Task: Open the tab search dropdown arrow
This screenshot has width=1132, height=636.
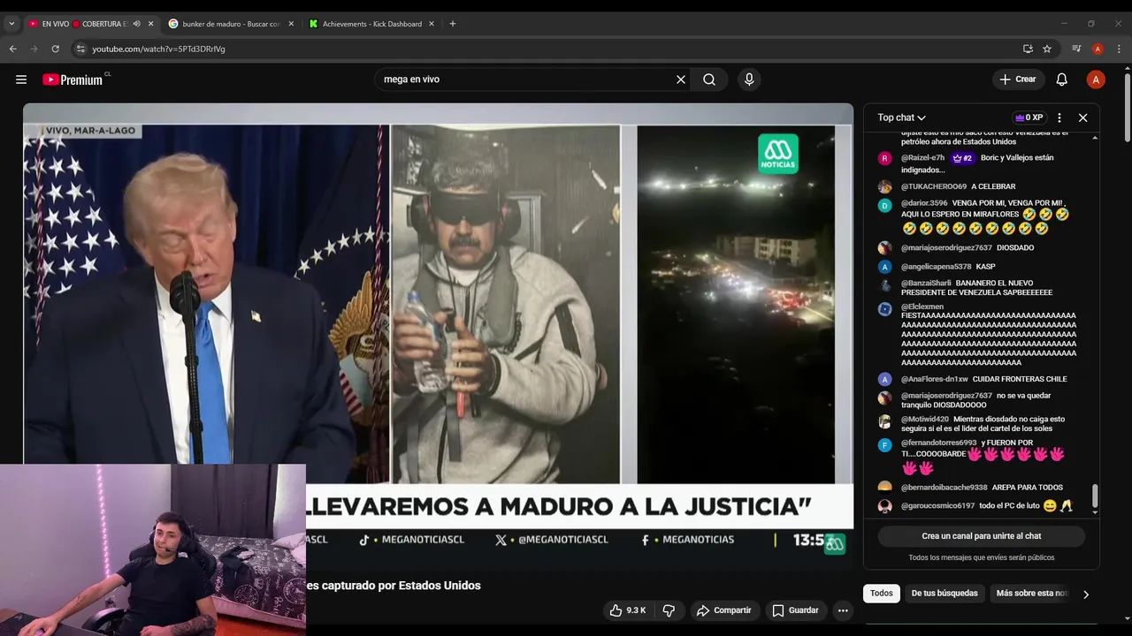Action: [11, 24]
